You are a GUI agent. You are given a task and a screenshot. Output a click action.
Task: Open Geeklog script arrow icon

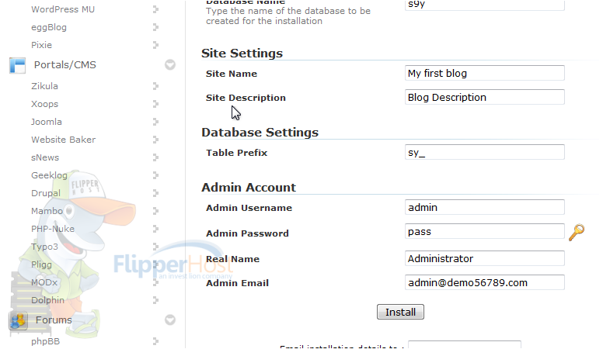[x=155, y=175]
